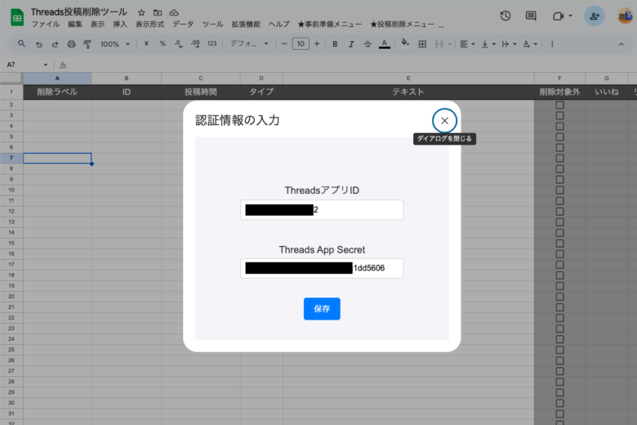Viewport: 637px width, 425px height.
Task: Click the font size field
Action: (301, 44)
